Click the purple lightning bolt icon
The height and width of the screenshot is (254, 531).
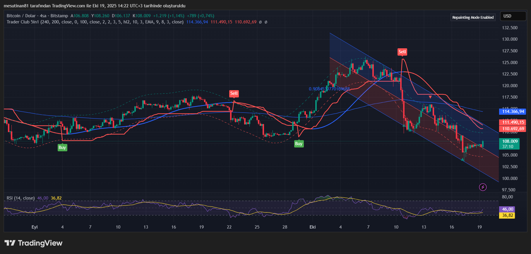tap(483, 187)
